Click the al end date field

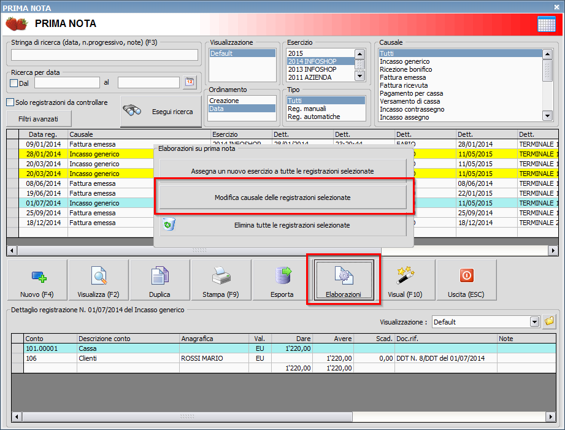(x=148, y=83)
